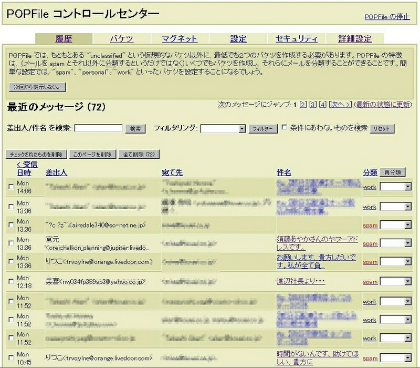Image resolution: width=420 pixels, height=368 pixels.
Task: Jump to message page 3
Action: click(x=313, y=105)
